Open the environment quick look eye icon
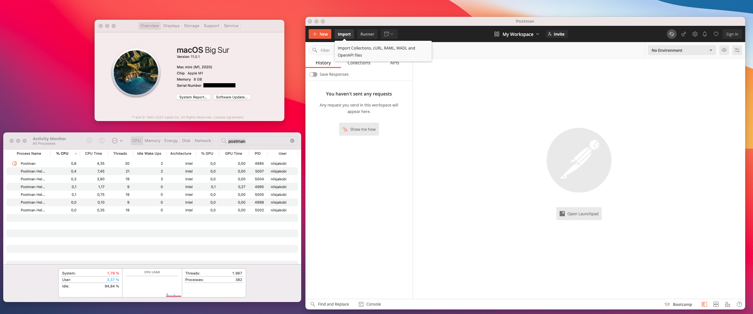753x314 pixels. pyautogui.click(x=724, y=50)
